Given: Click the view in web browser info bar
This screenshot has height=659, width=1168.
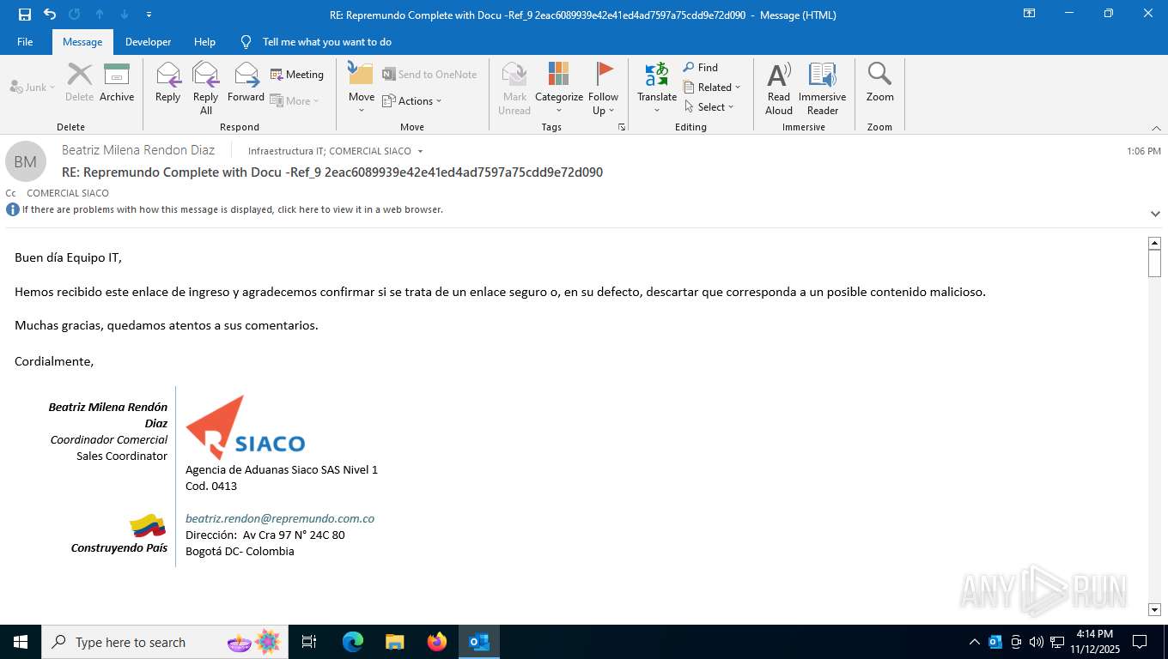Looking at the screenshot, I should click(232, 209).
